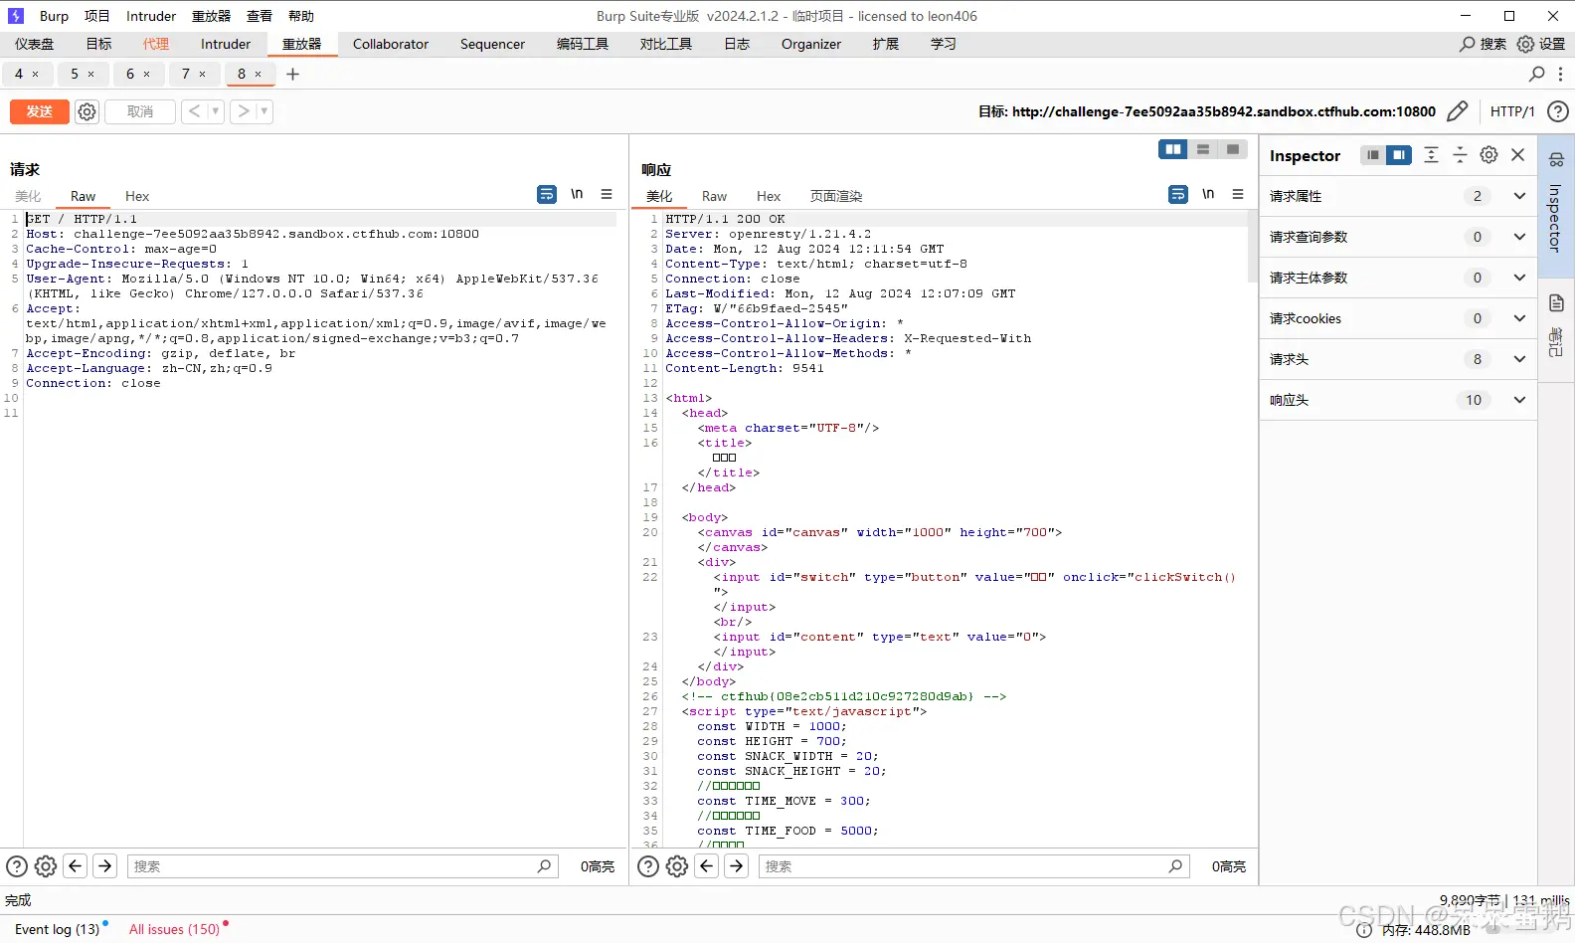
Task: Open forward-history dropdown arrow
Action: [264, 111]
